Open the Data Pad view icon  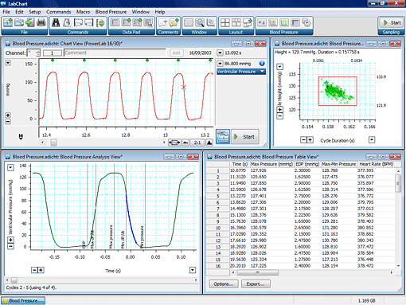(115, 22)
